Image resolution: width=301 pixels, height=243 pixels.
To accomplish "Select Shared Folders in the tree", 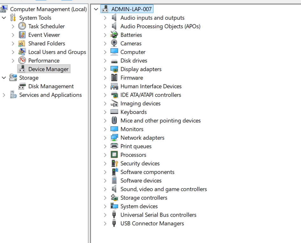I will [47, 43].
